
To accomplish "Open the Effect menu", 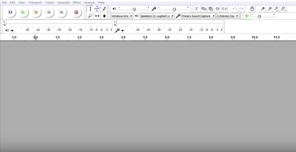I will [77, 2].
